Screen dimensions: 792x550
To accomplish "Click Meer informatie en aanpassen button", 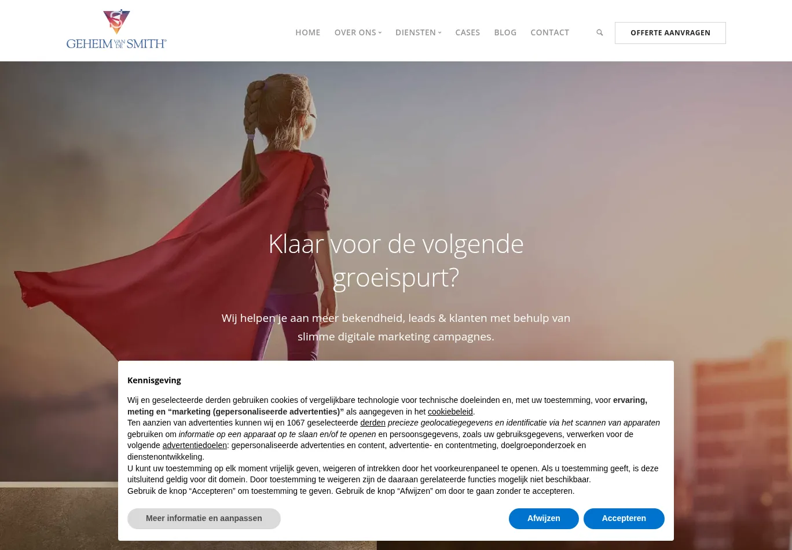I will point(204,518).
